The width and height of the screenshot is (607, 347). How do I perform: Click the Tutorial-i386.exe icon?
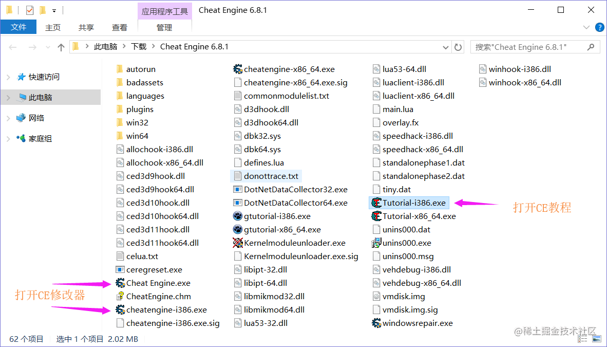tap(376, 203)
